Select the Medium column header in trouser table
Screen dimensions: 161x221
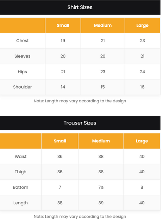[x=101, y=141]
